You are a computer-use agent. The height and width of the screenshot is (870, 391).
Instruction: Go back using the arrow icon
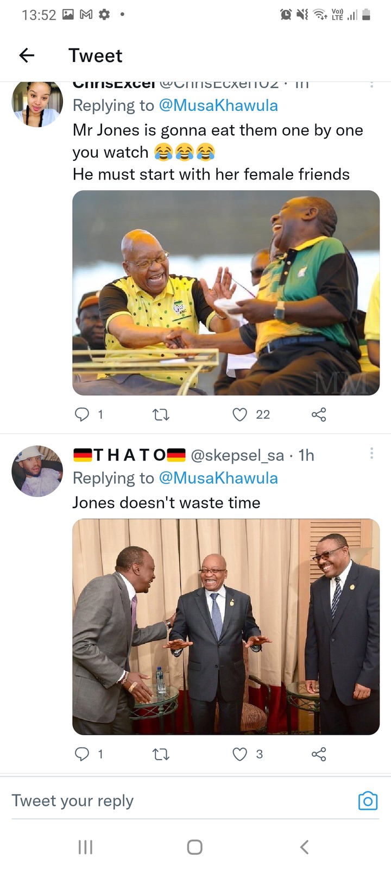27,55
